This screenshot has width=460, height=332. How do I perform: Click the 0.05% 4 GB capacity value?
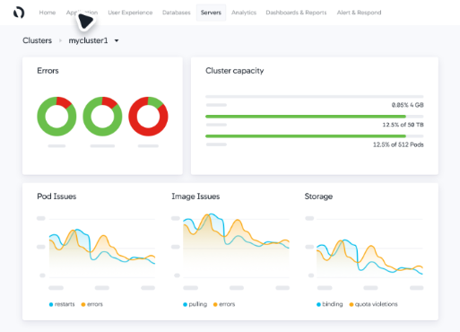(x=408, y=105)
